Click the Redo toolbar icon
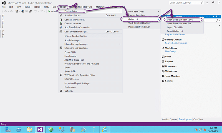 click(x=41, y=11)
